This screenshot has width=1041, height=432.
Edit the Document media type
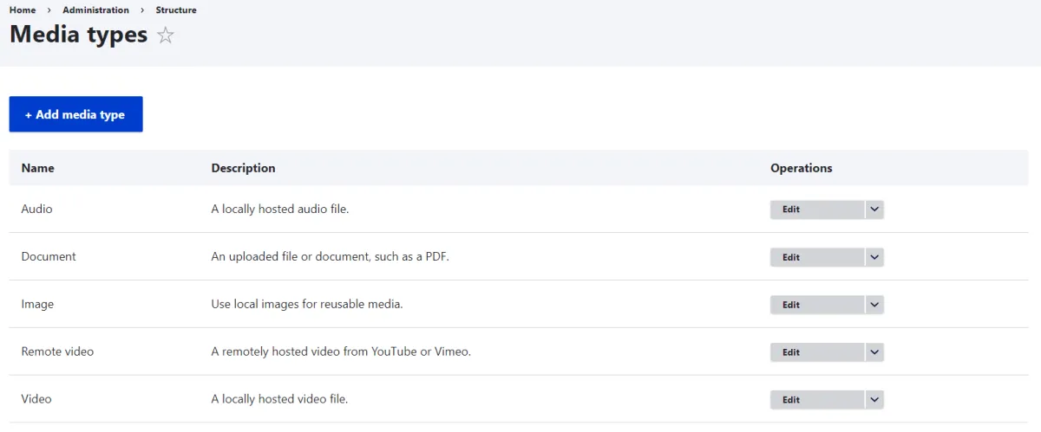[x=817, y=257]
